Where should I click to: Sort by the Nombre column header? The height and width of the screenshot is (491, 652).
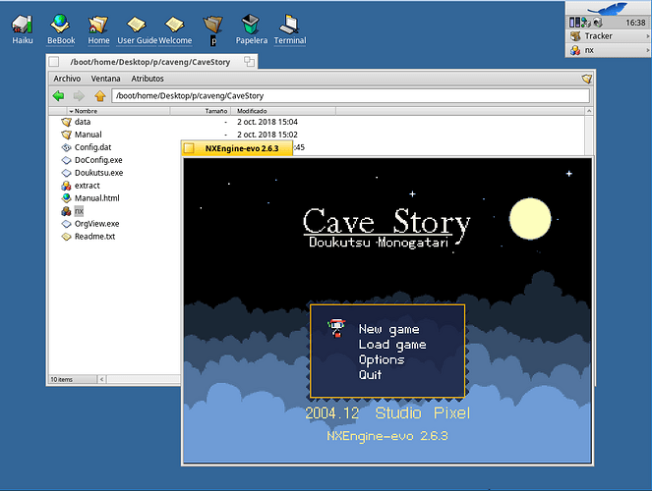click(118, 111)
